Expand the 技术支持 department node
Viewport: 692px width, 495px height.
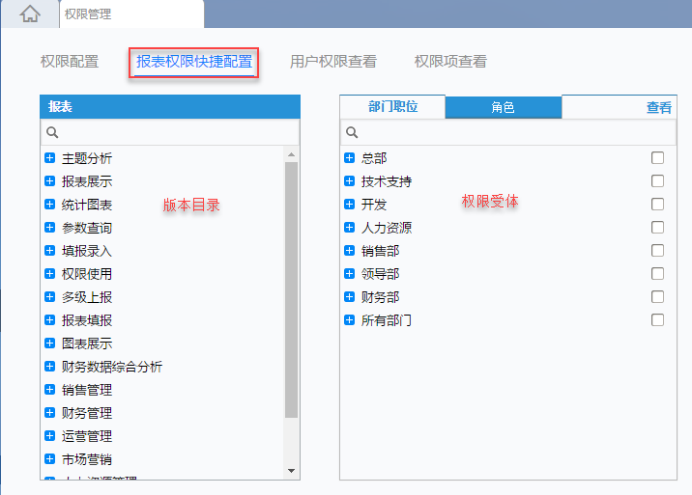coord(350,181)
